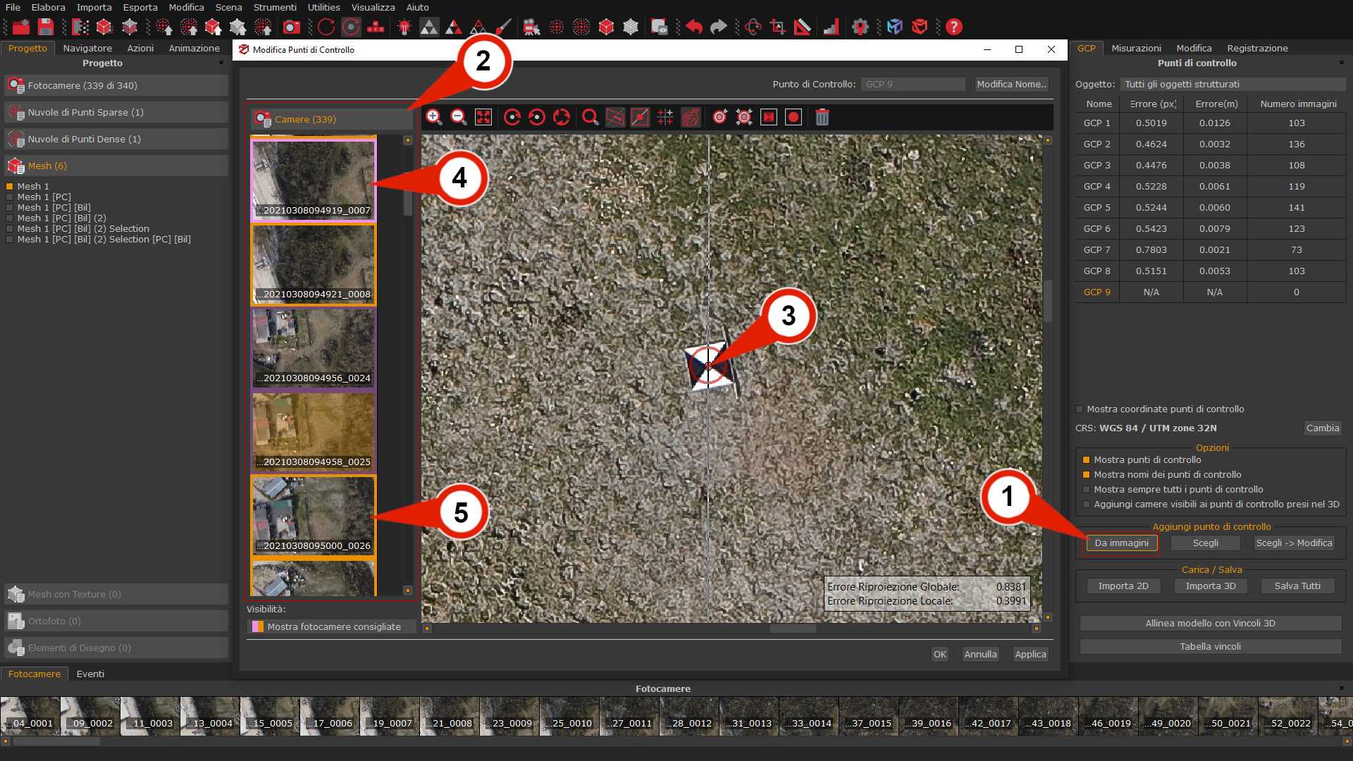The height and width of the screenshot is (761, 1353).
Task: Collapse the Camere (339) list header
Action: coord(332,119)
